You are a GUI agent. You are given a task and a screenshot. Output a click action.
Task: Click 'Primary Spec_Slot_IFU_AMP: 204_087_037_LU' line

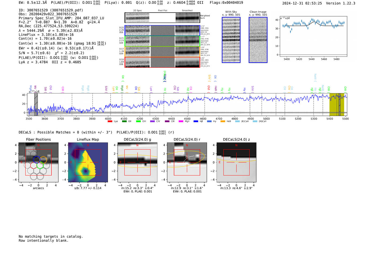[61, 18]
